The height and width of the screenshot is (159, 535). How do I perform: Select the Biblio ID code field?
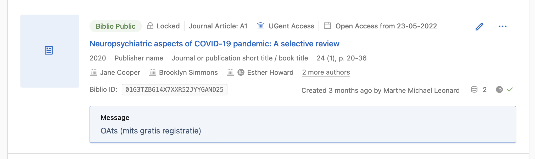(174, 90)
